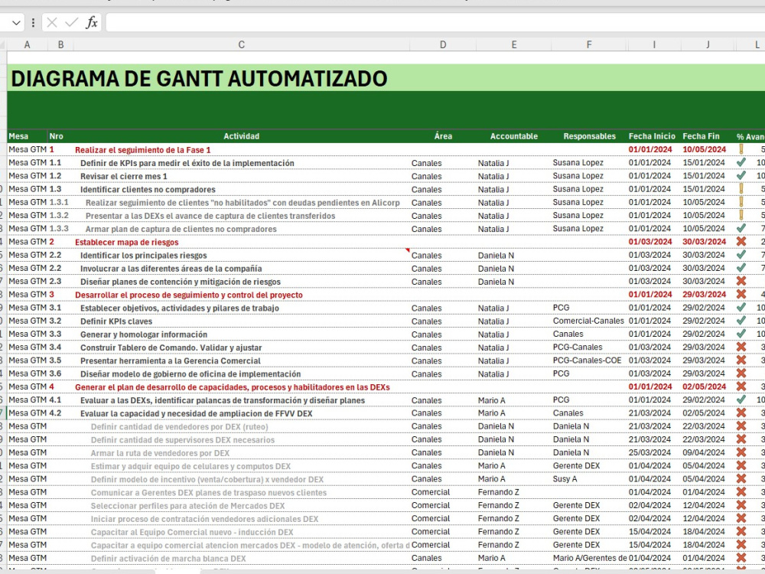Select cell 'Mario A/Gerentes de' in Responsables
The height and width of the screenshot is (574, 765).
[589, 558]
